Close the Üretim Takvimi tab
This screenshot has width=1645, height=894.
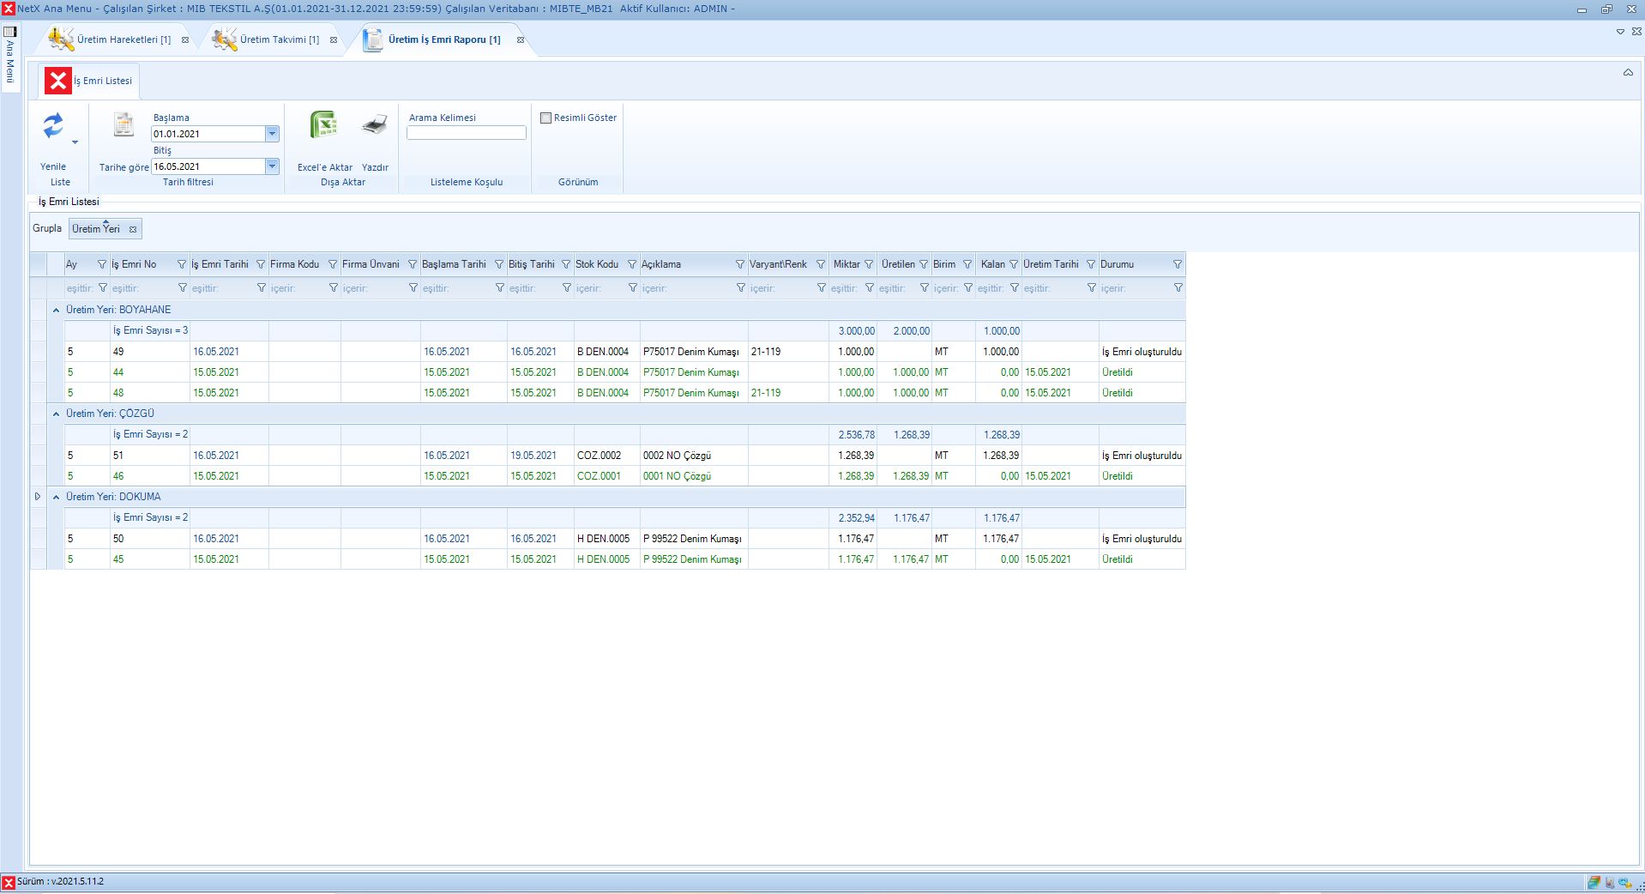334,39
